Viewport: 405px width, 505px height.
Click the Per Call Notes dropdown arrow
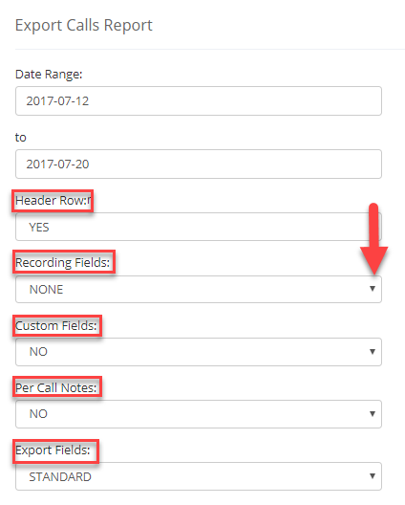(x=373, y=413)
